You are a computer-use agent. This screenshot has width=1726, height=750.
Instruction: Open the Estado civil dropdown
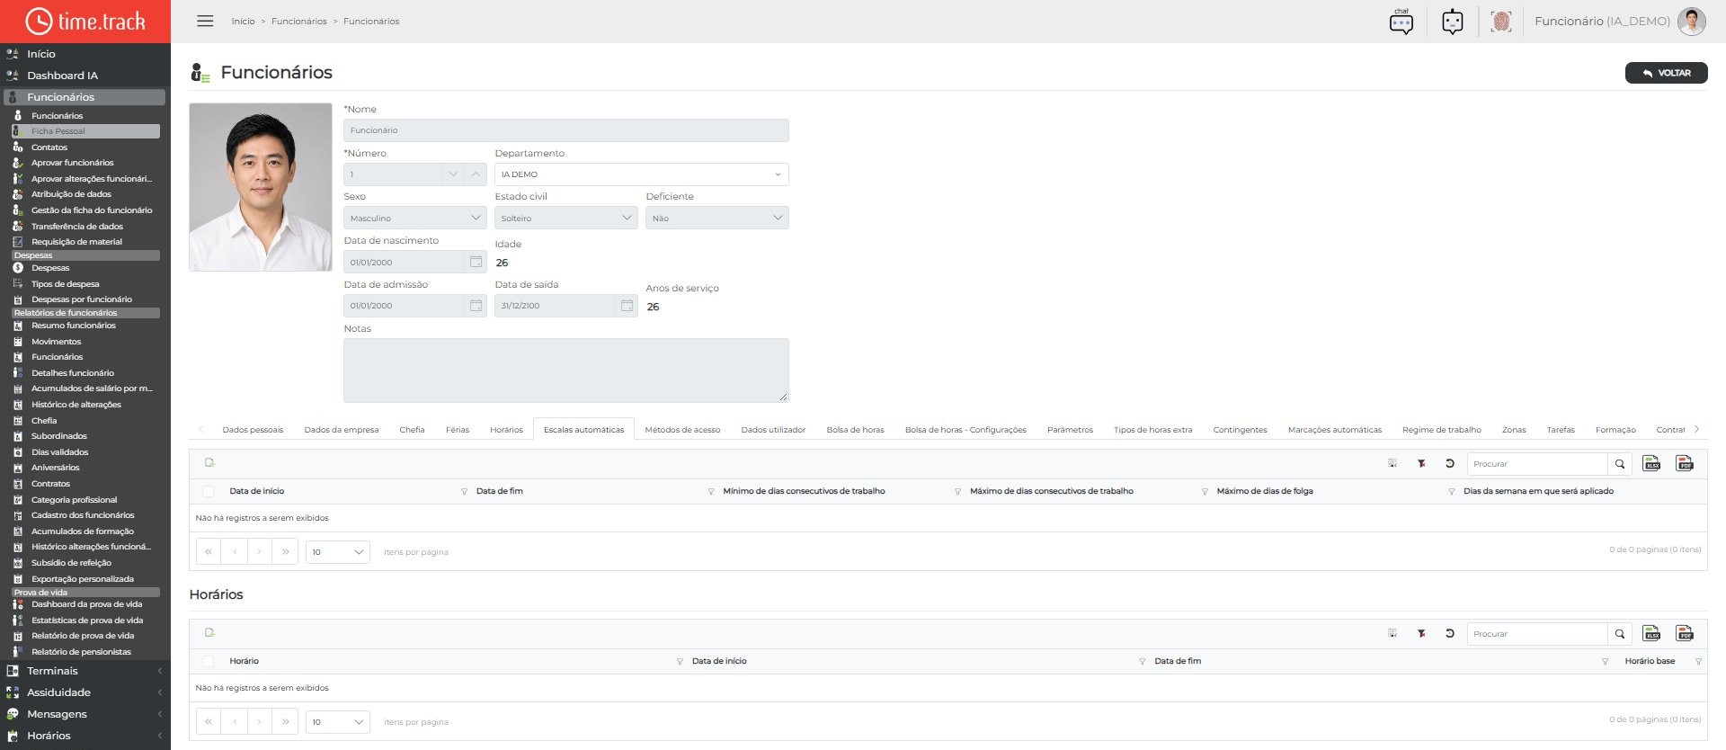tap(566, 218)
